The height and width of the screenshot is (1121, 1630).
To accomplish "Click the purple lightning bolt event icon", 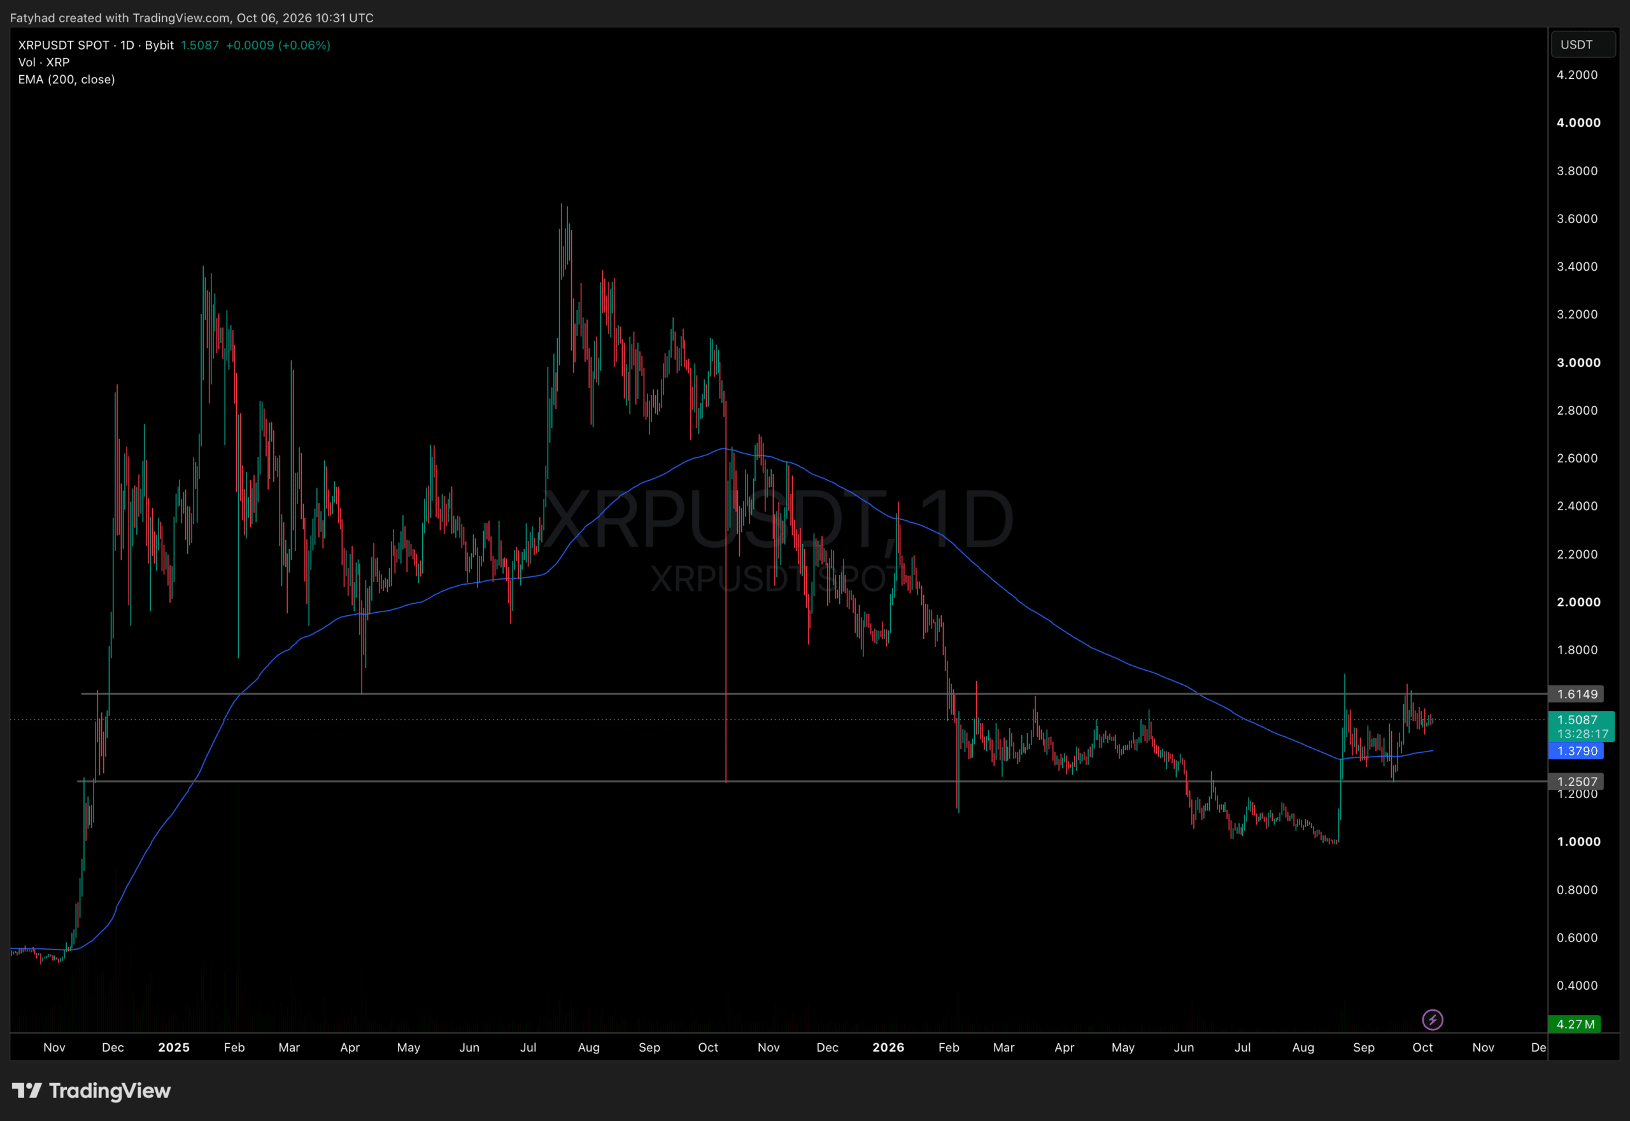I will tap(1432, 1019).
